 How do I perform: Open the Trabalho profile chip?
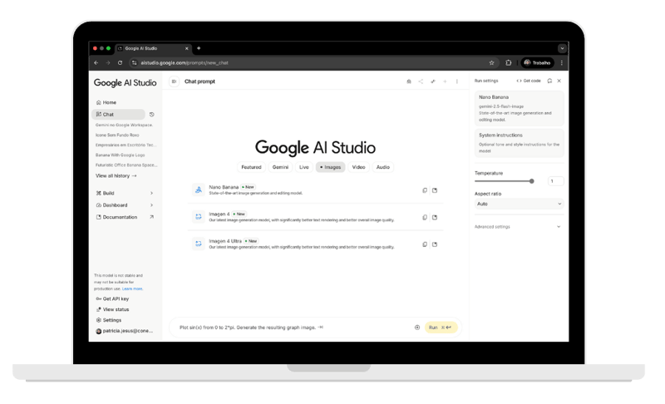tap(537, 62)
